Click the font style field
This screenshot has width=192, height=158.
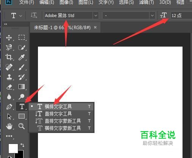point(126,16)
